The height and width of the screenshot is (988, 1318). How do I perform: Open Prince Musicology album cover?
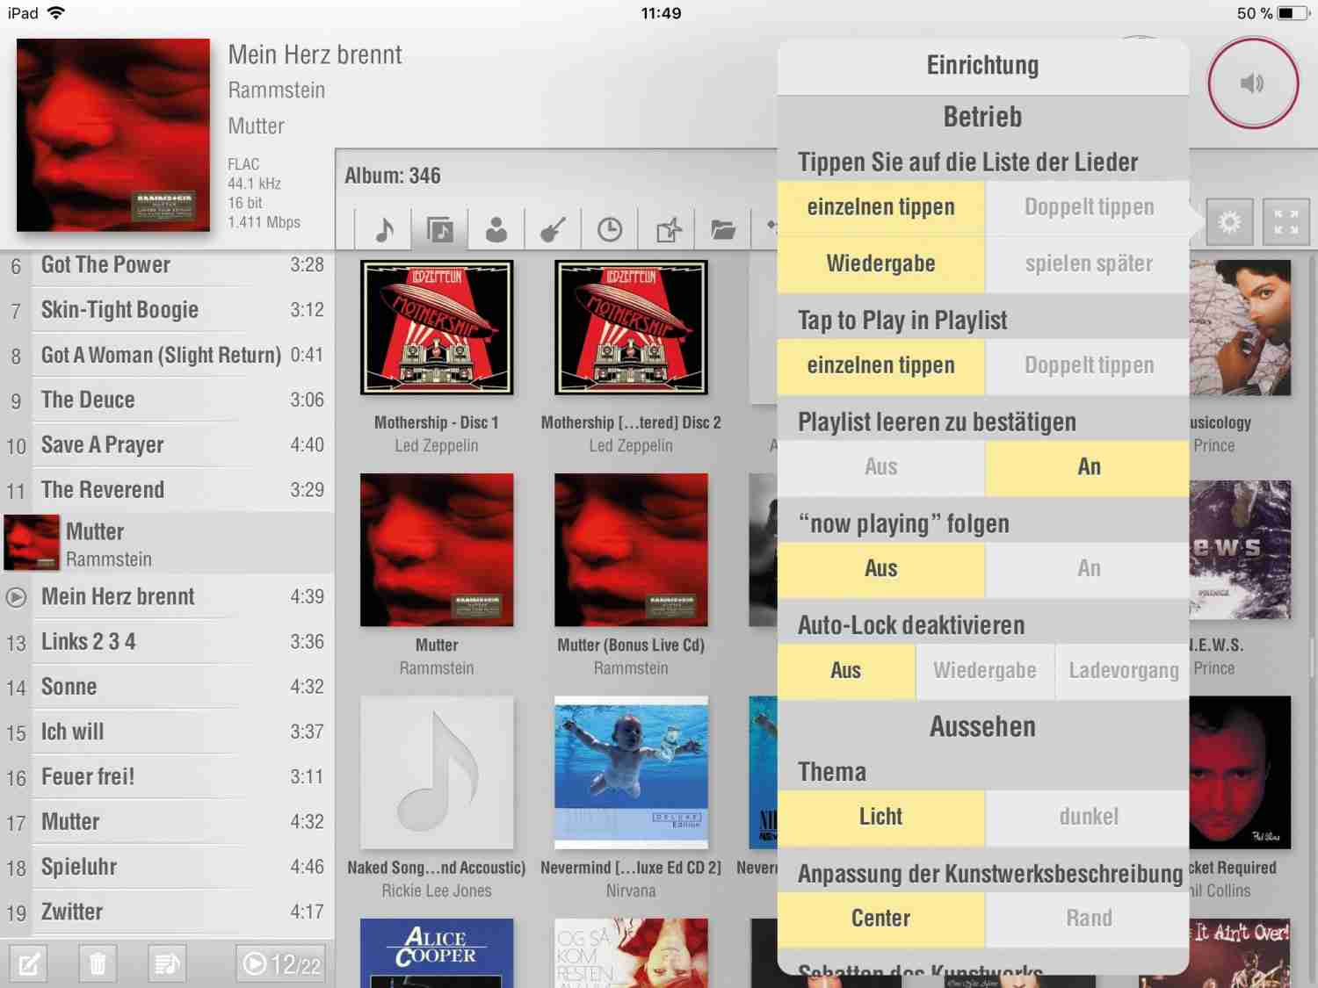(1240, 328)
